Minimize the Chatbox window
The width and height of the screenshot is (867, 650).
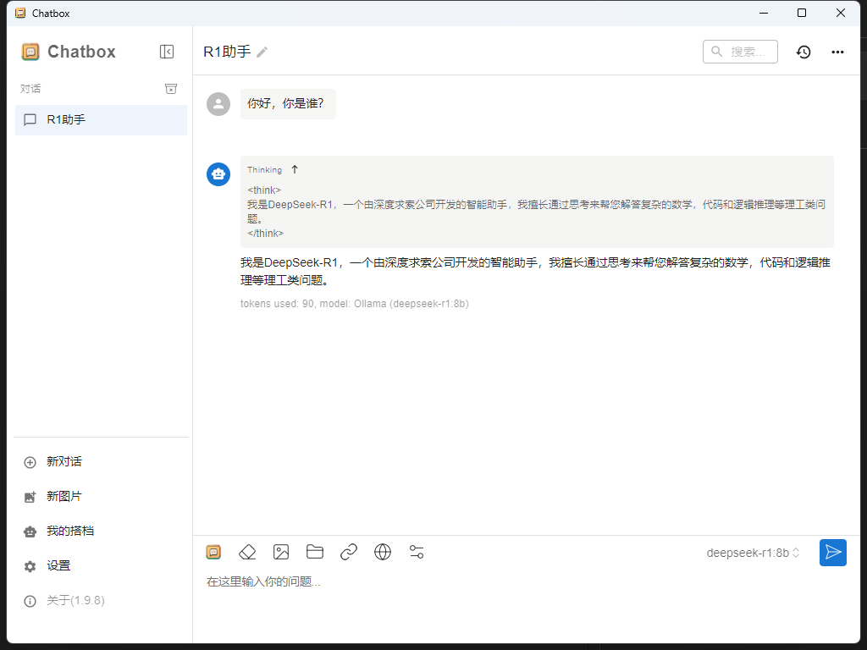coord(764,13)
